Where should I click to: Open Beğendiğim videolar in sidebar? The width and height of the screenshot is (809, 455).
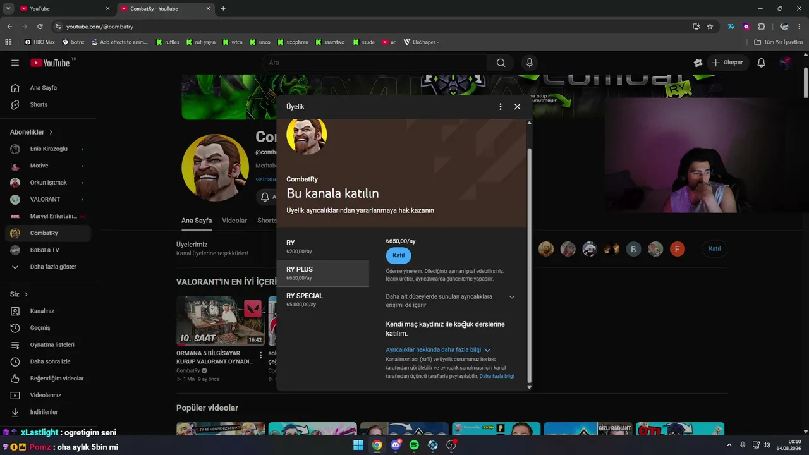coord(48,379)
